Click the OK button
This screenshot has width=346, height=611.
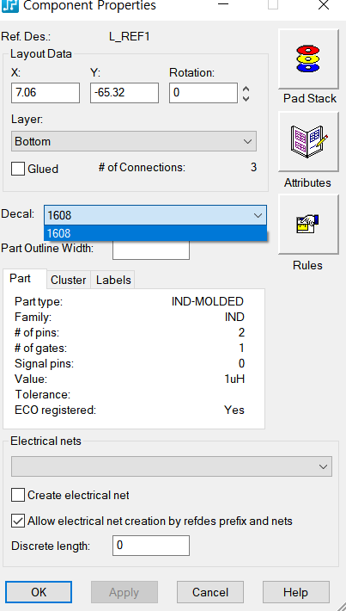click(39, 592)
